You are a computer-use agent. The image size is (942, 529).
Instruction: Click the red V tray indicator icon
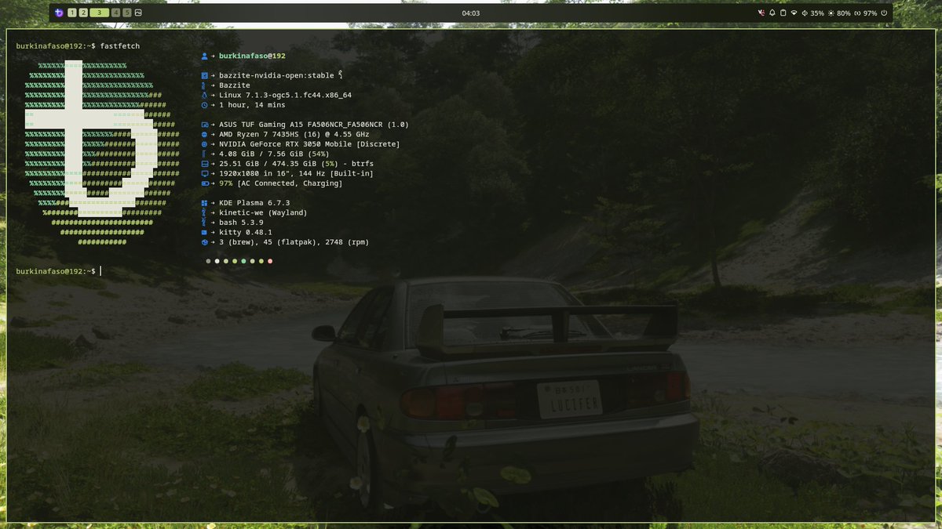coord(761,13)
